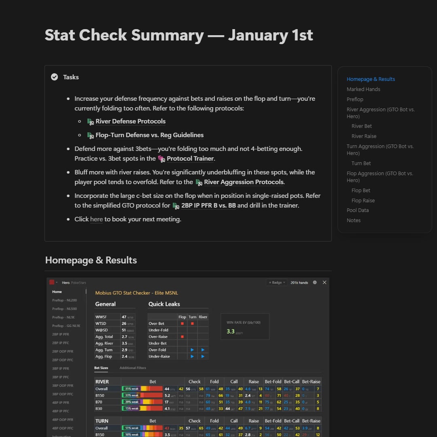Go to Flop Bet outline entry
Image resolution: width=437 pixels, height=437 pixels.
361,190
